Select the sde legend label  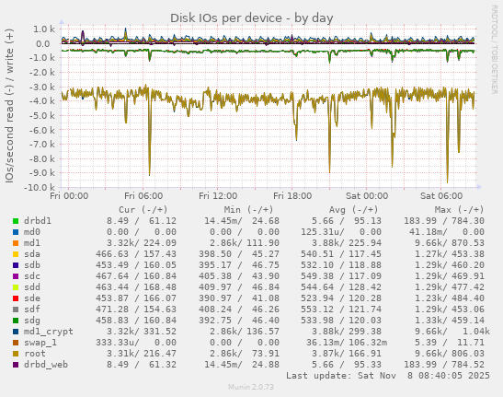32,298
